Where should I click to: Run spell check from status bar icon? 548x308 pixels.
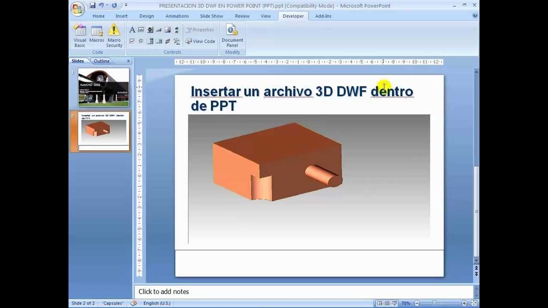[x=134, y=303]
